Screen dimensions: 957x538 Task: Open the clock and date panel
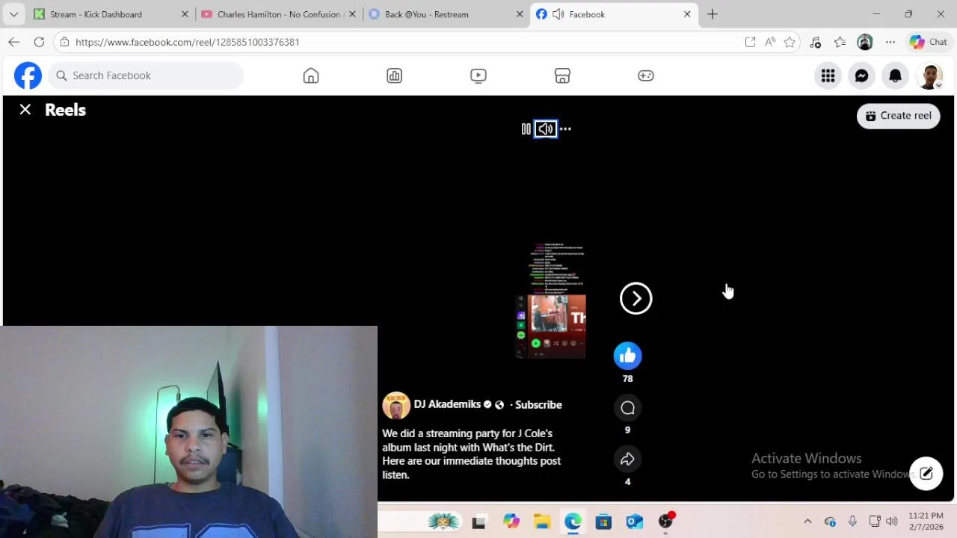tap(926, 521)
